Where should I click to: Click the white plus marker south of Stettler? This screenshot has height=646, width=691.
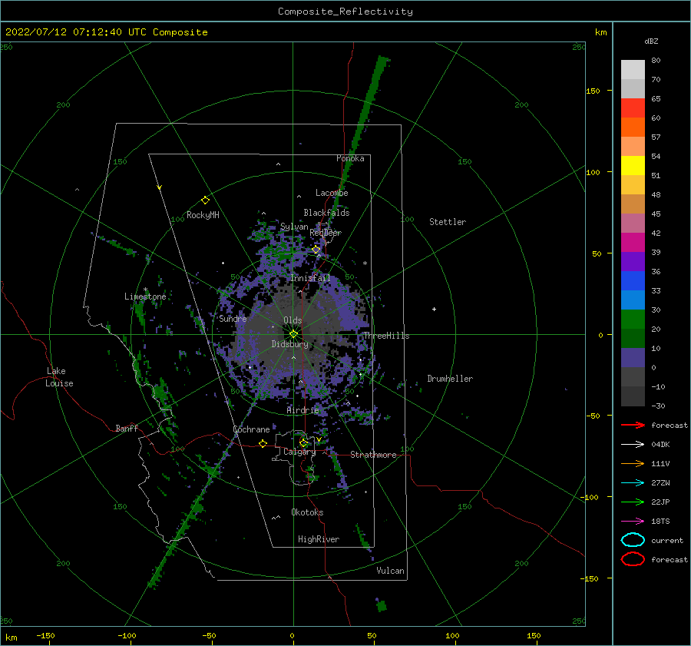click(434, 309)
